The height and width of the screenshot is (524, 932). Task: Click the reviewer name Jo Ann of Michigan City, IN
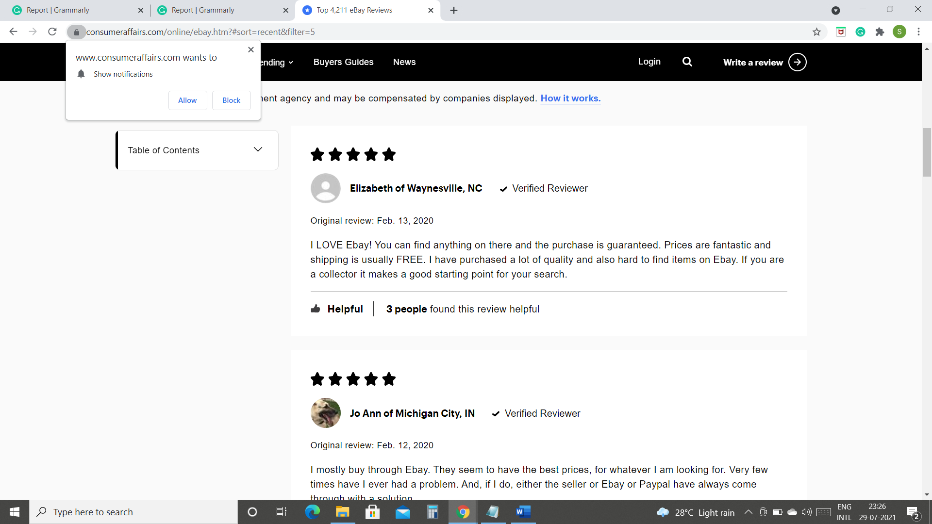pos(412,413)
